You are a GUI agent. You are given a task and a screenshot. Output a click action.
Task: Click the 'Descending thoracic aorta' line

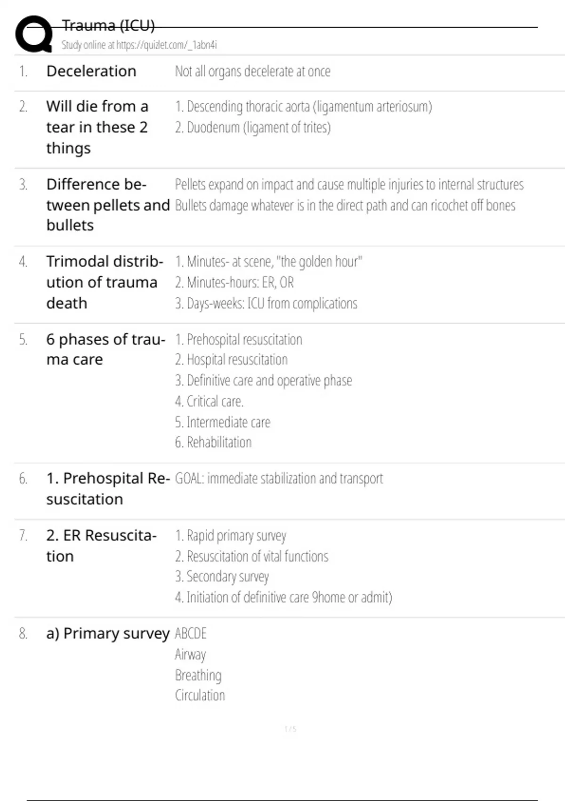coord(303,106)
